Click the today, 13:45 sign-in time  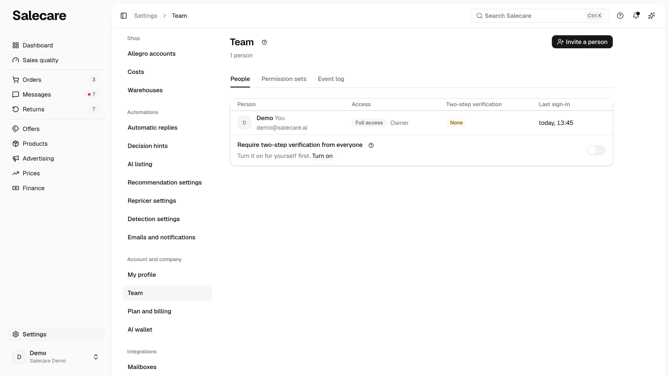pos(556,123)
